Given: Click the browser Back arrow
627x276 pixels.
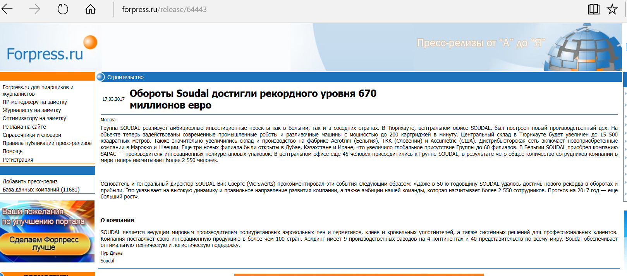Looking at the screenshot, I should (7, 9).
